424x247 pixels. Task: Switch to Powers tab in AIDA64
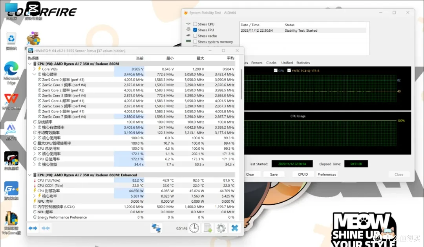point(257,63)
